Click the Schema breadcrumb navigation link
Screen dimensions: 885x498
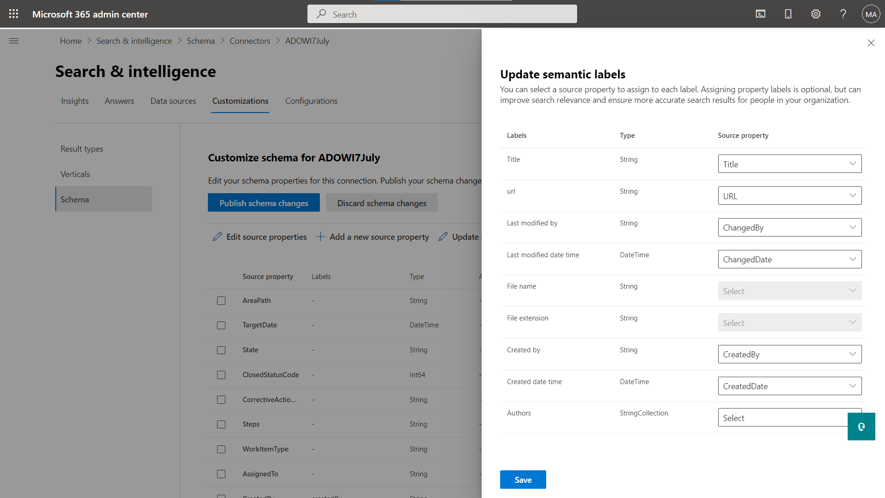point(201,41)
